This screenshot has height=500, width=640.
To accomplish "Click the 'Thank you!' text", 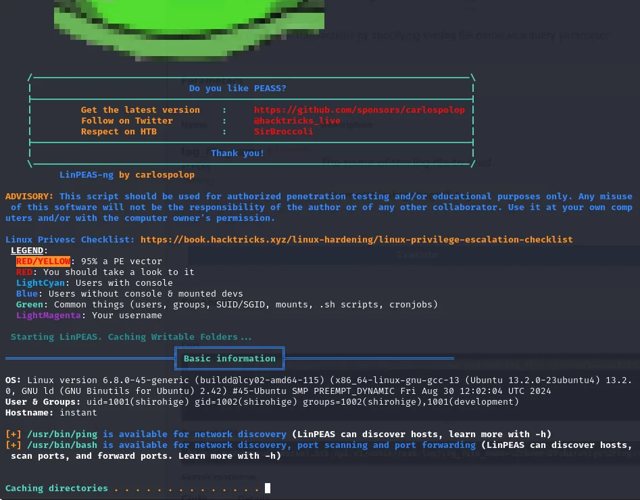I will [x=237, y=153].
